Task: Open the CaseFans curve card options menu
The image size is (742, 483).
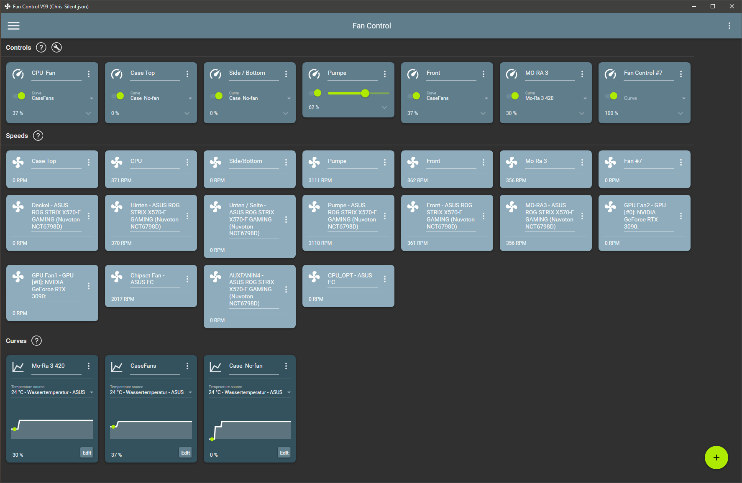Action: coord(187,366)
